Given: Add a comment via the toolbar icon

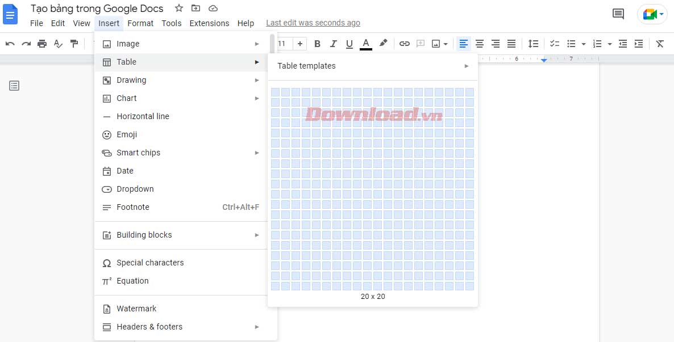Looking at the screenshot, I should point(421,43).
